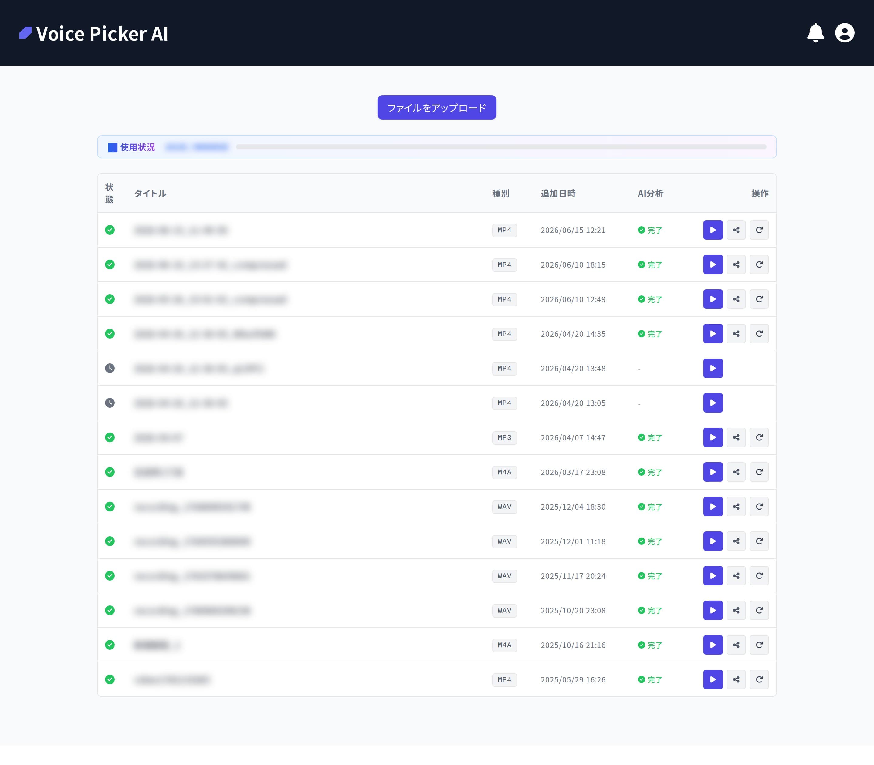Share the M4A file added 2025/10/16
Viewport: 874px width, 765px height.
[x=736, y=645]
